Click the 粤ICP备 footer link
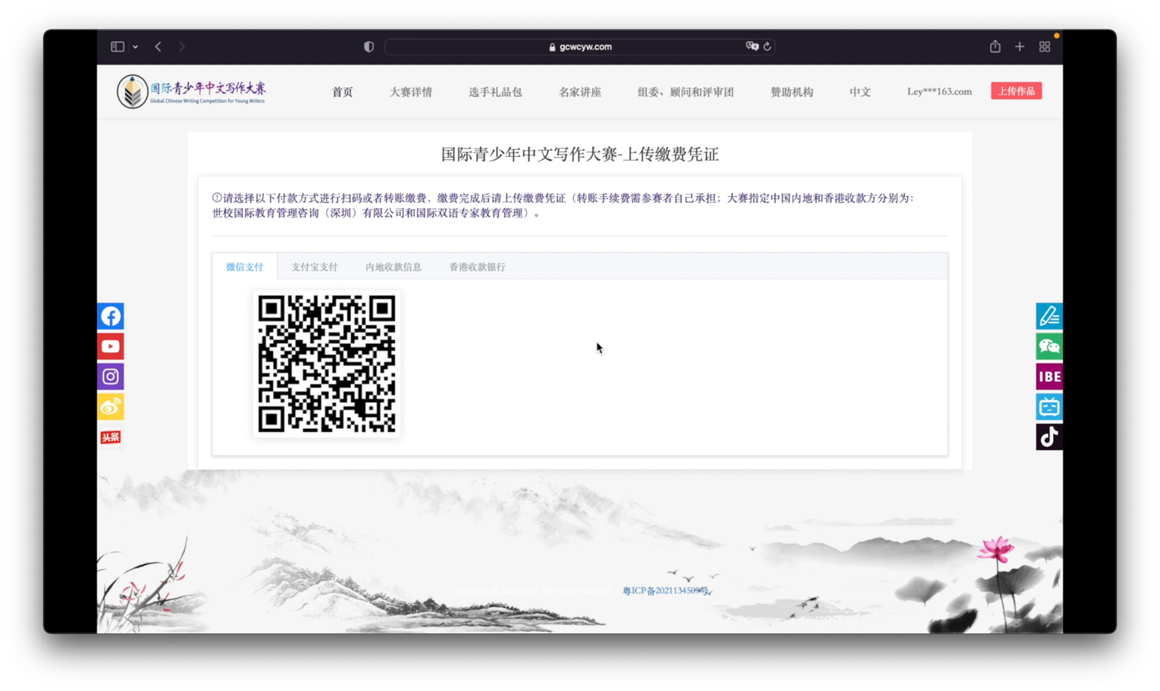This screenshot has width=1160, height=691. click(x=666, y=591)
